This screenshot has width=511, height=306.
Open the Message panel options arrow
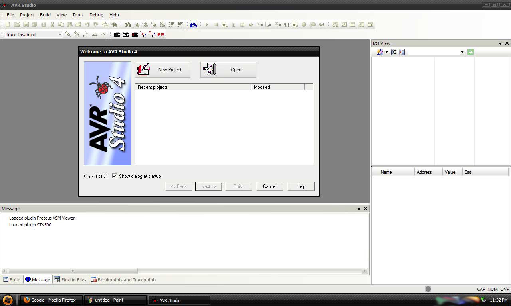click(x=359, y=209)
